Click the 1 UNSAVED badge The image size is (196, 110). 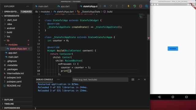coord(26,12)
